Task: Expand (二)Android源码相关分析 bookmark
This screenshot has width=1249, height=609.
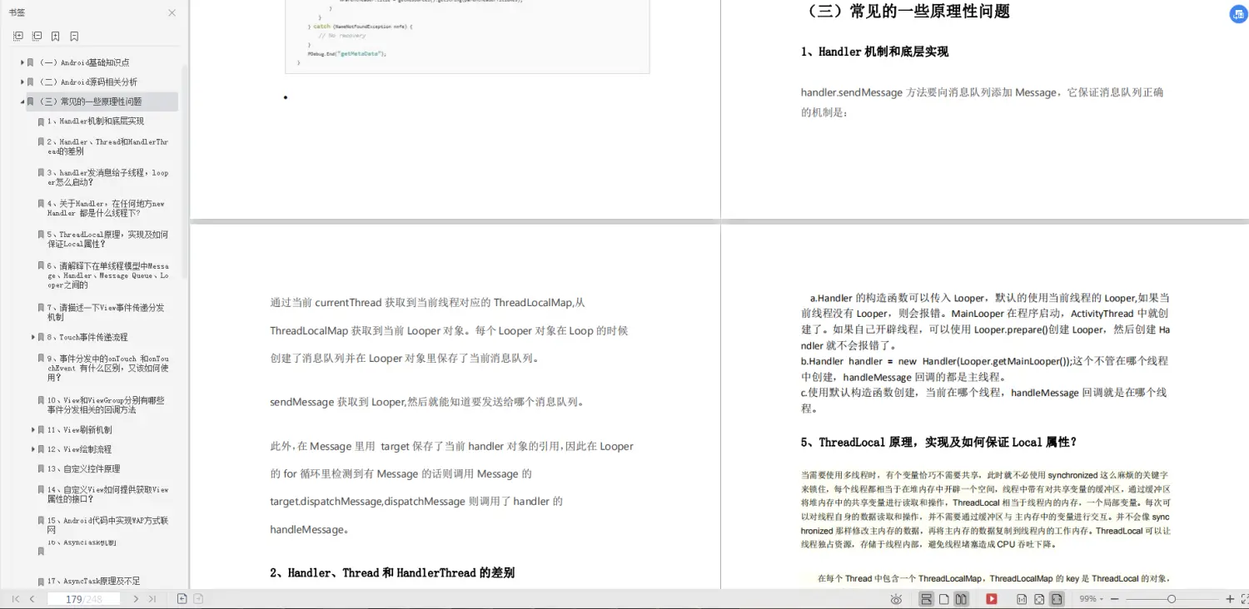Action: point(22,82)
